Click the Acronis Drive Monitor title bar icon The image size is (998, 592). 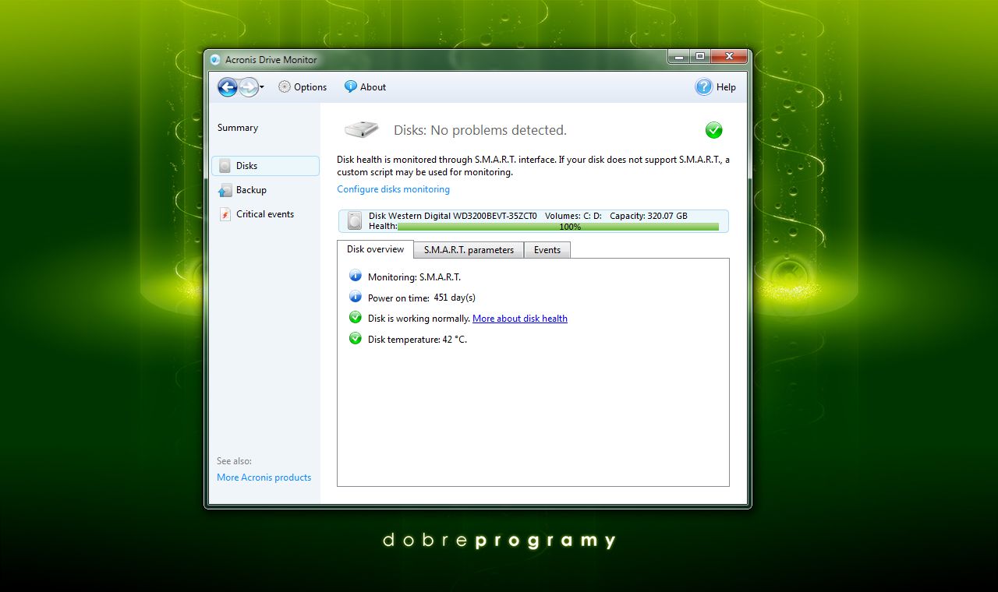point(215,59)
